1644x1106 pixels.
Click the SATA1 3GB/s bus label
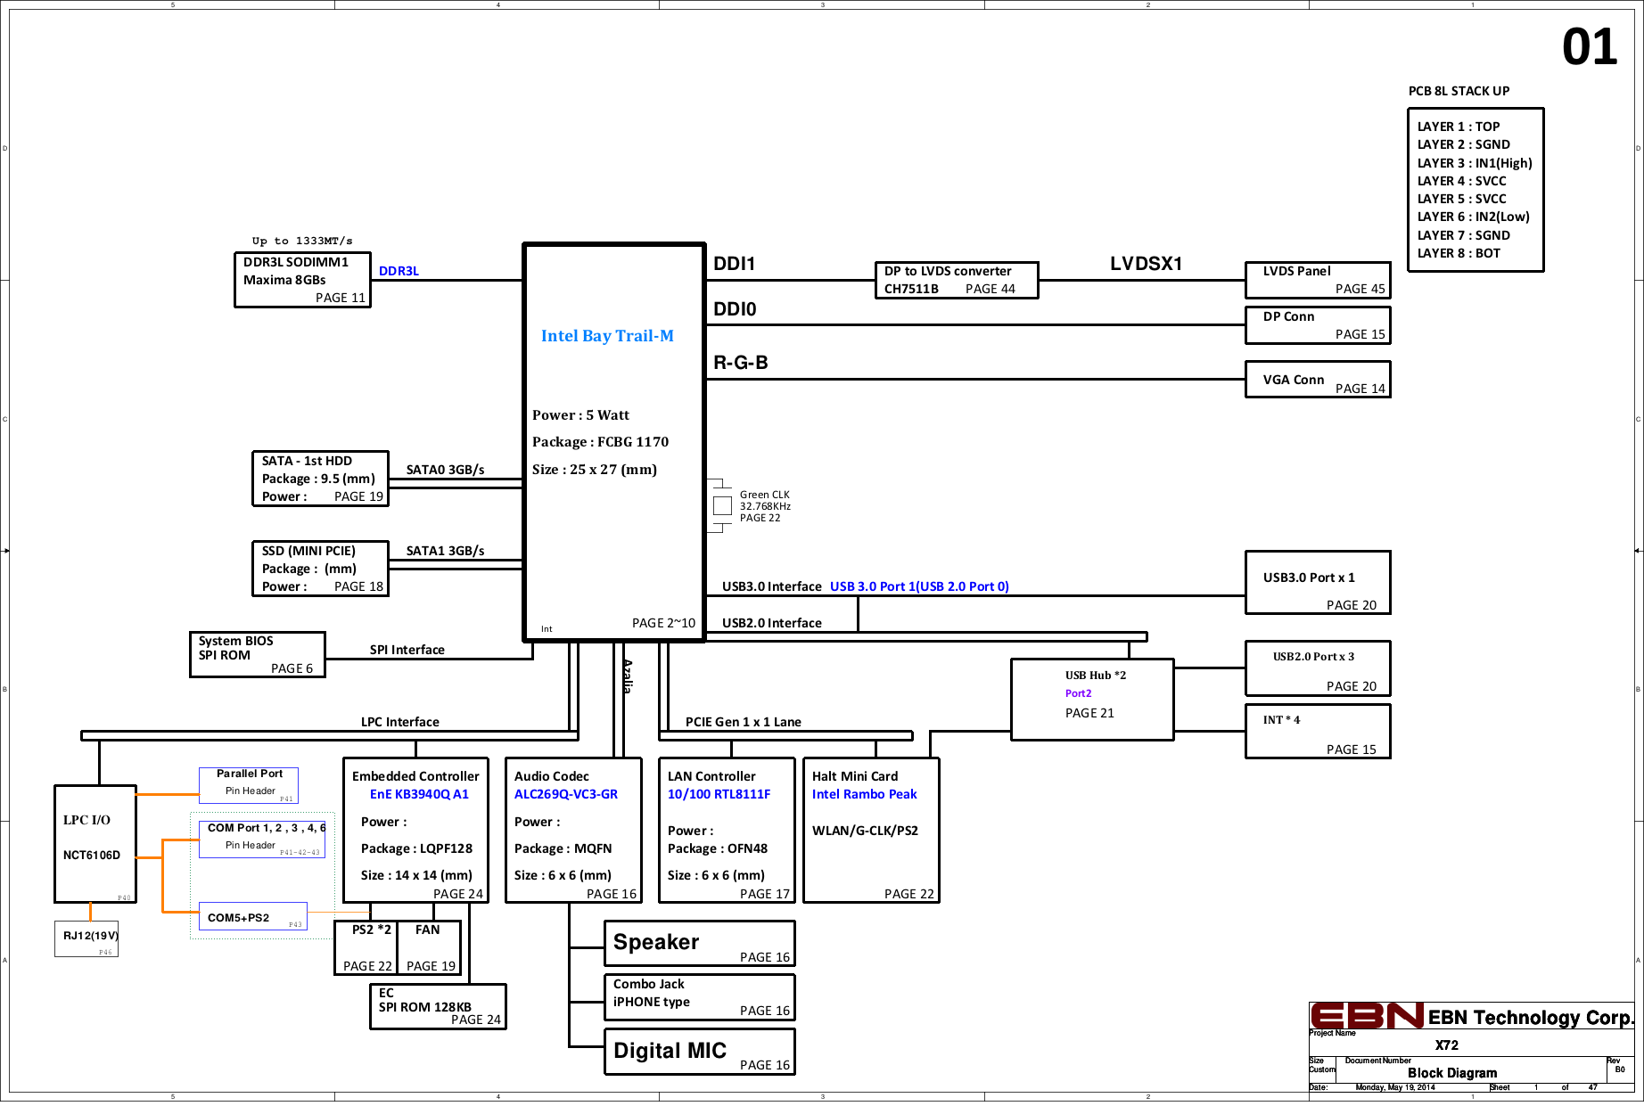445,551
